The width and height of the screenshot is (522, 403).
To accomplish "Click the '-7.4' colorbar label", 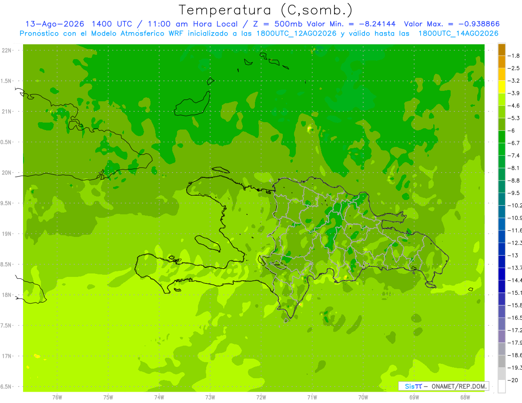I will tap(514, 156).
